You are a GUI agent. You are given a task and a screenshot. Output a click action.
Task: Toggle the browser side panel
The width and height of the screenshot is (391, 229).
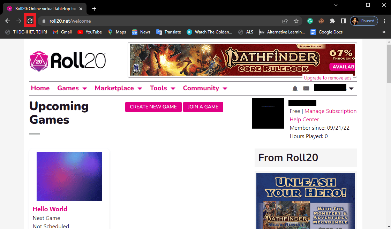(x=343, y=21)
